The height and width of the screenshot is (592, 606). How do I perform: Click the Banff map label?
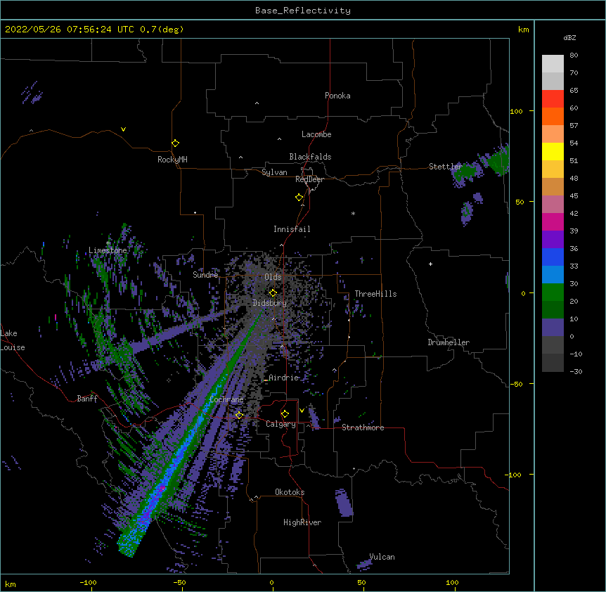[87, 399]
